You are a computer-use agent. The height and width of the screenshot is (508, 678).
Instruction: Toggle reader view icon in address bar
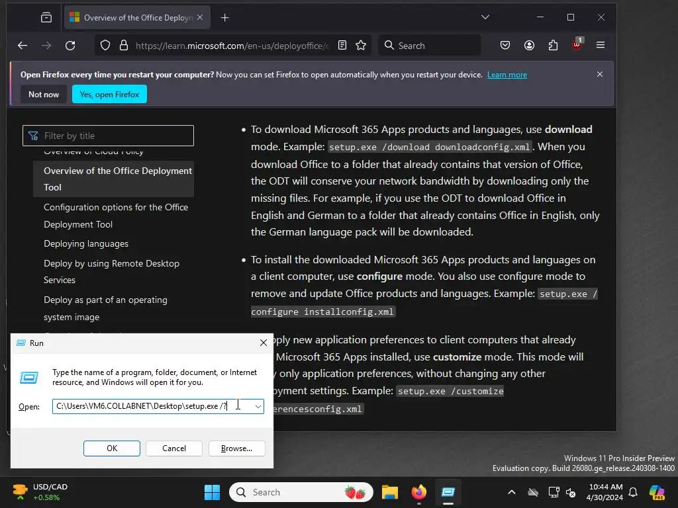coord(342,46)
